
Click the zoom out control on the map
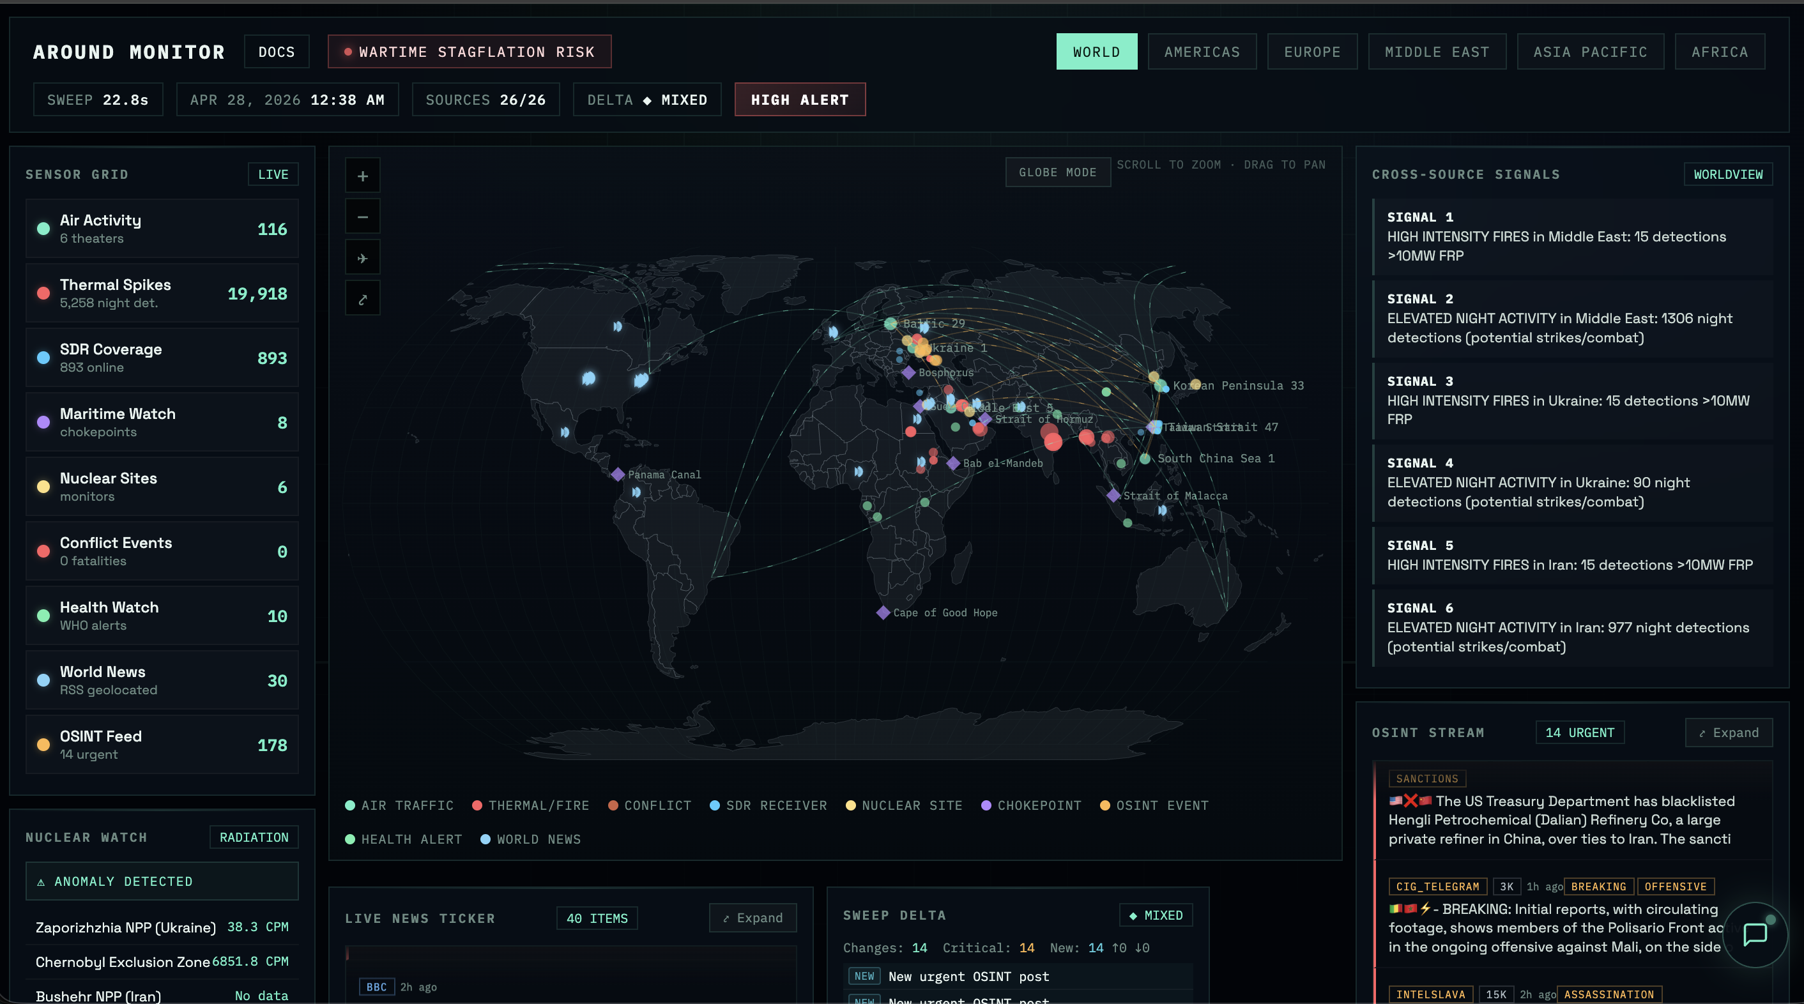(x=363, y=217)
